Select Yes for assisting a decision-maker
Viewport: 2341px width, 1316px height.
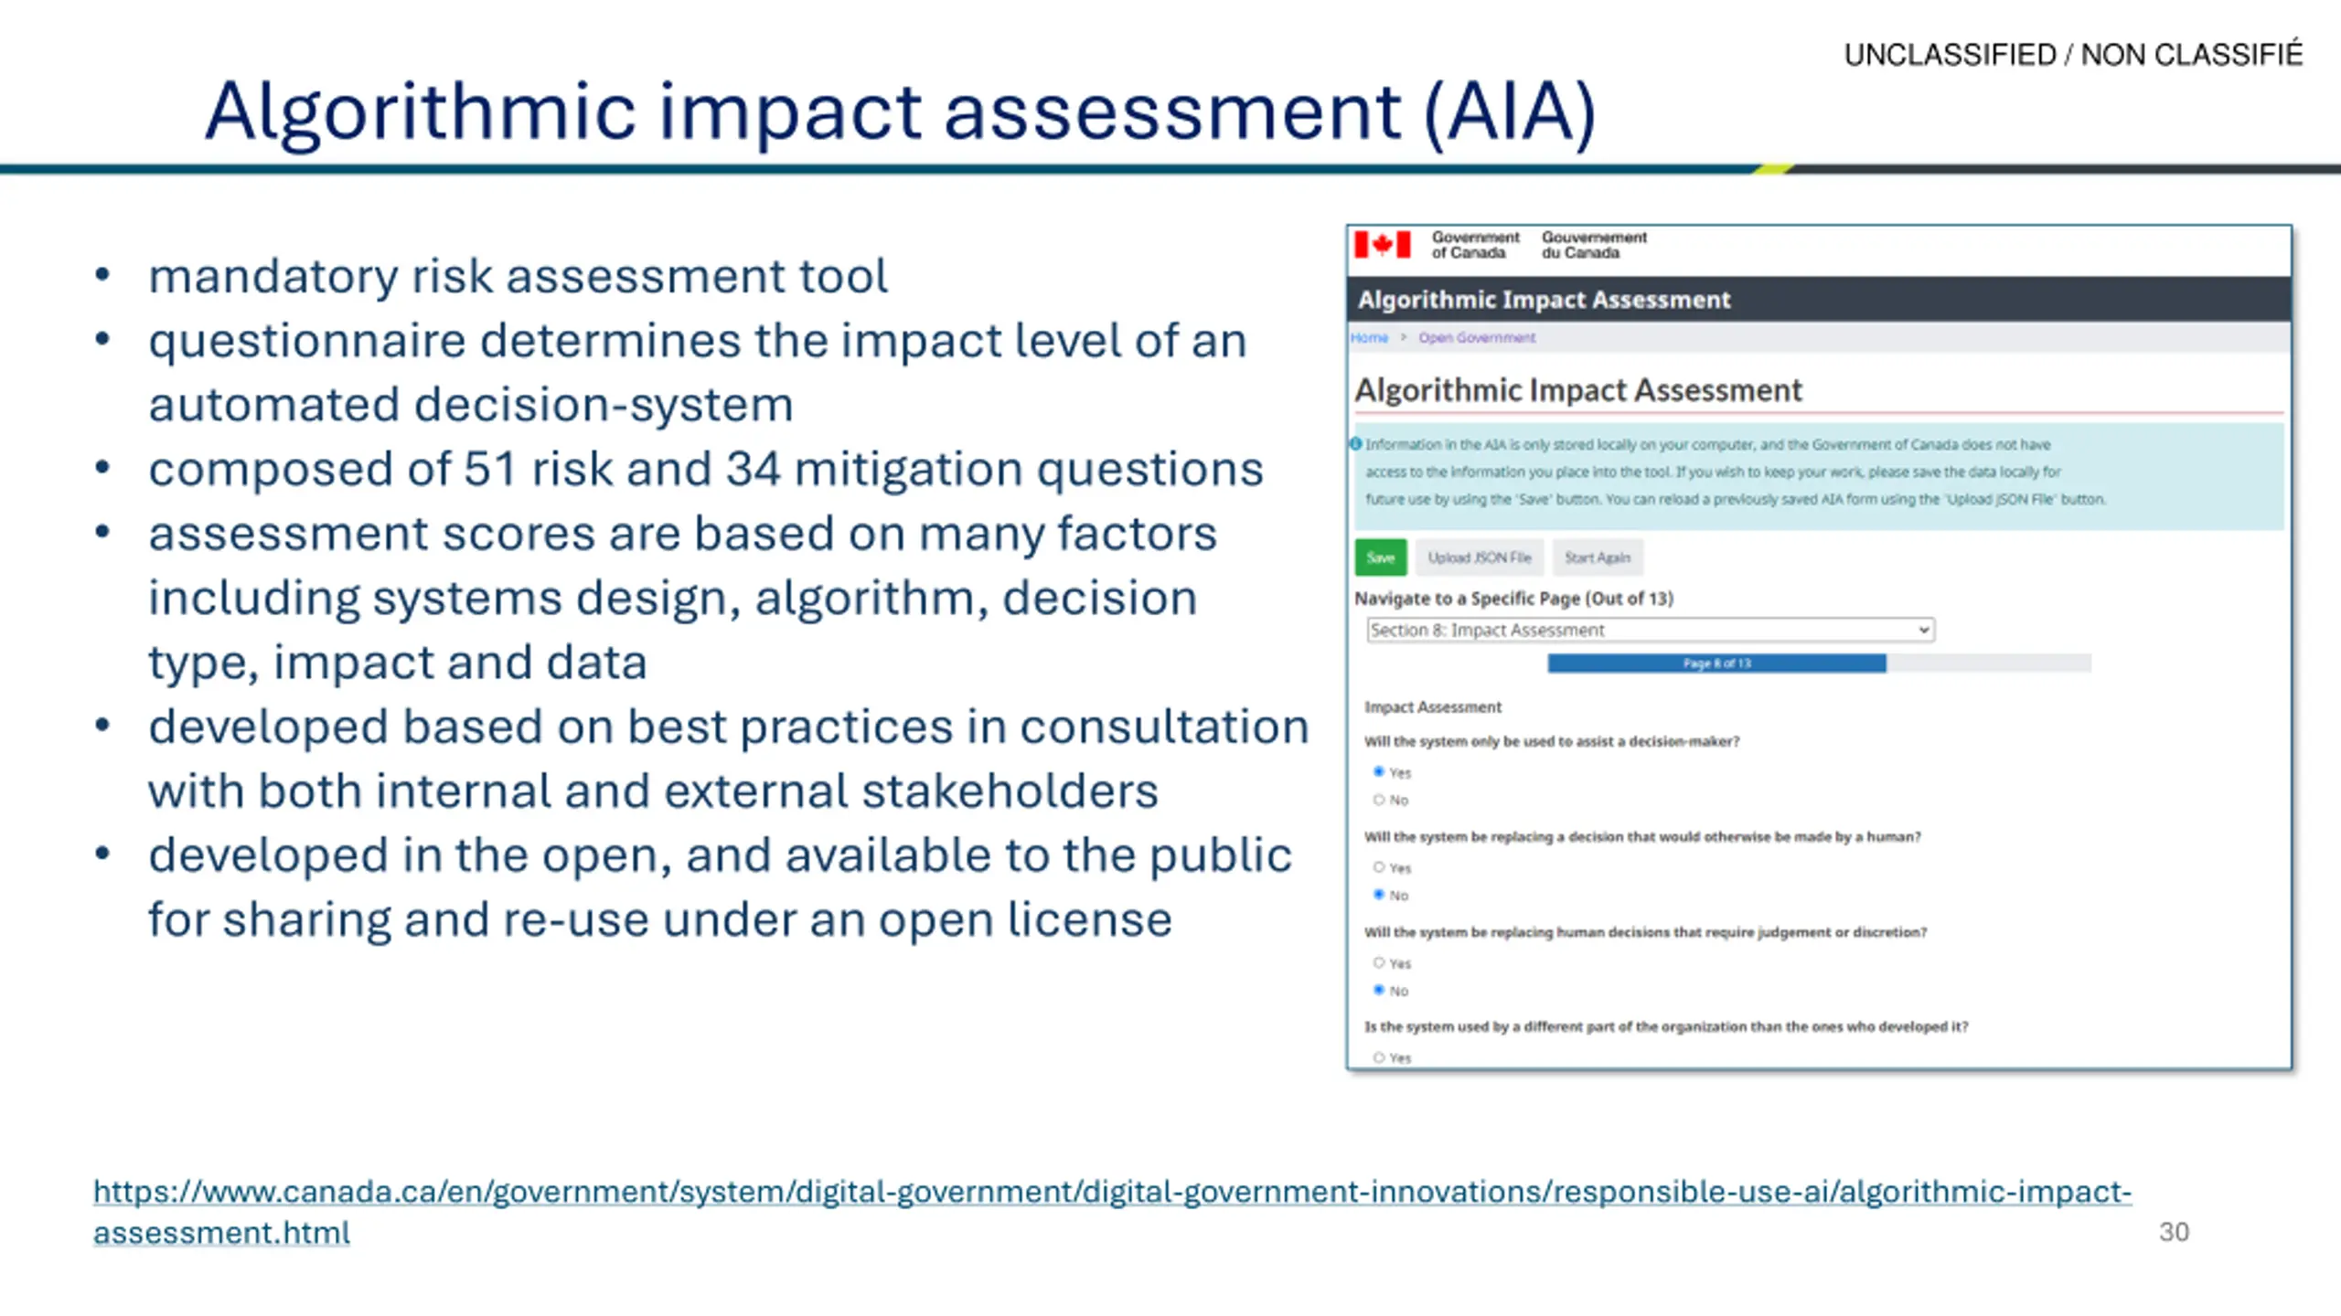point(1379,772)
